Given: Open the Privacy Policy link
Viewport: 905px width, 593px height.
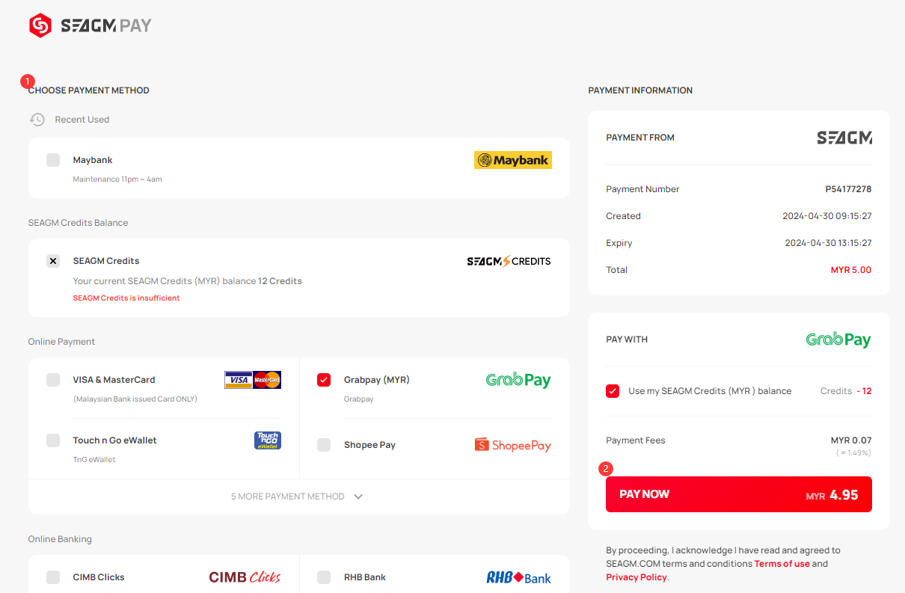Looking at the screenshot, I should click(x=636, y=577).
